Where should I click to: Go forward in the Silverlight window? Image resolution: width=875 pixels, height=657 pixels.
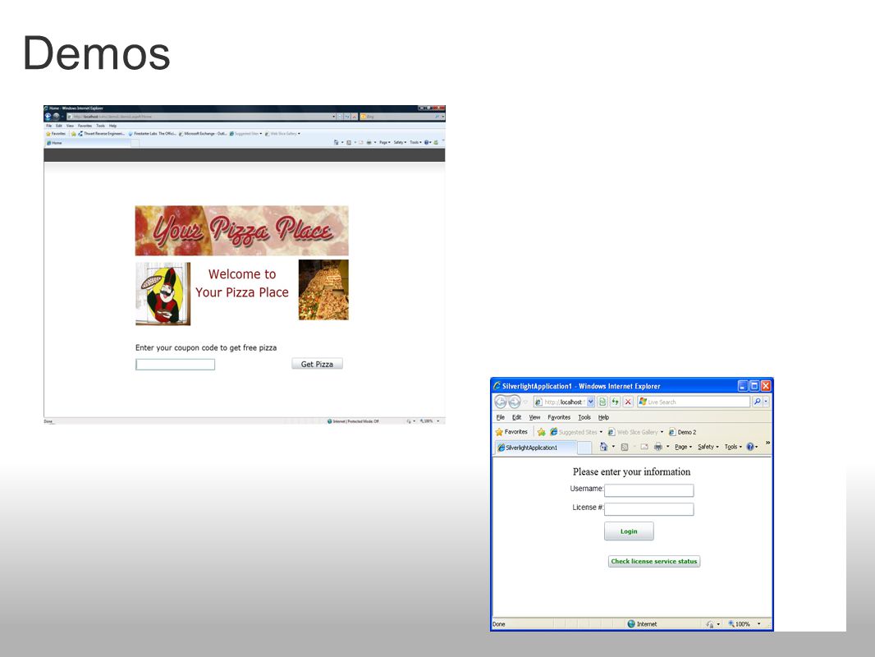click(x=514, y=402)
